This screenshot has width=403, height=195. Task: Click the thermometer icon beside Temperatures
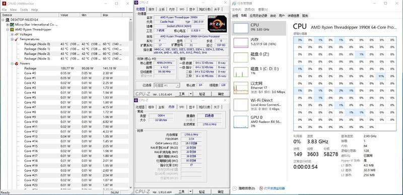17,39
